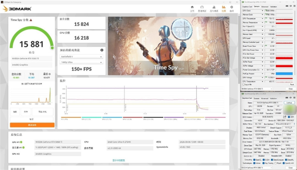Enable the Log to file checkbox

point(244,84)
